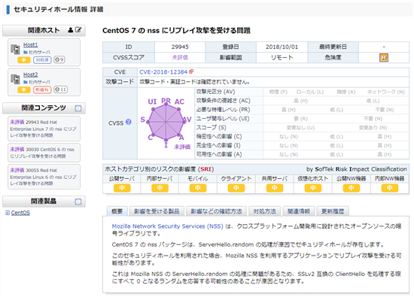Click the orange M 危険度 badge

click(x=384, y=57)
